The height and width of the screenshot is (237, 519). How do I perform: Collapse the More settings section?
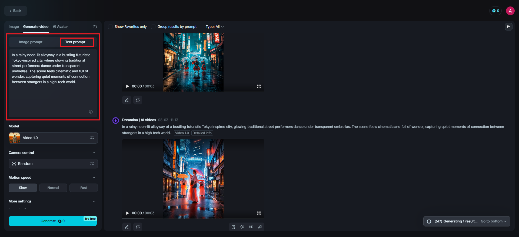click(94, 201)
